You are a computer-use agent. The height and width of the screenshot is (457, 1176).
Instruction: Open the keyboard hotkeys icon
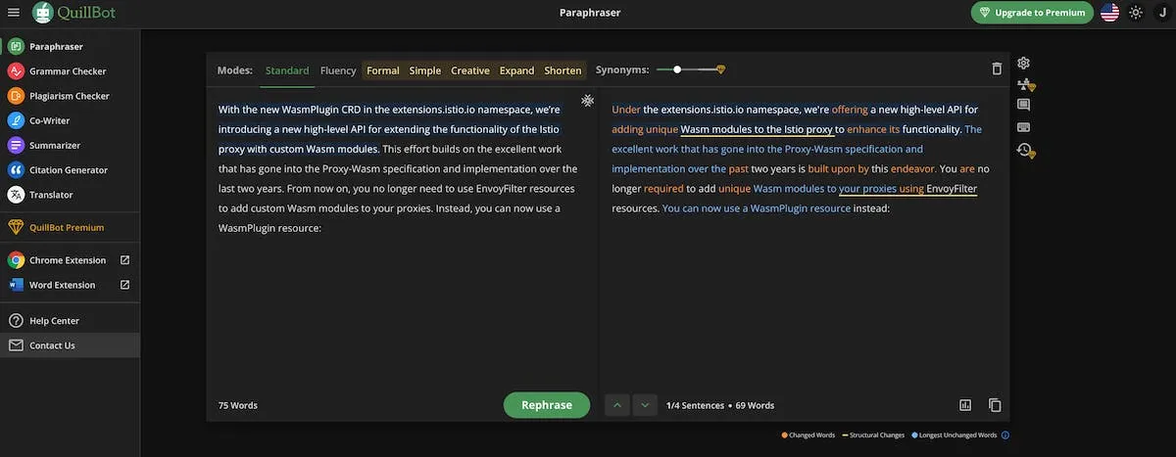(x=1023, y=126)
